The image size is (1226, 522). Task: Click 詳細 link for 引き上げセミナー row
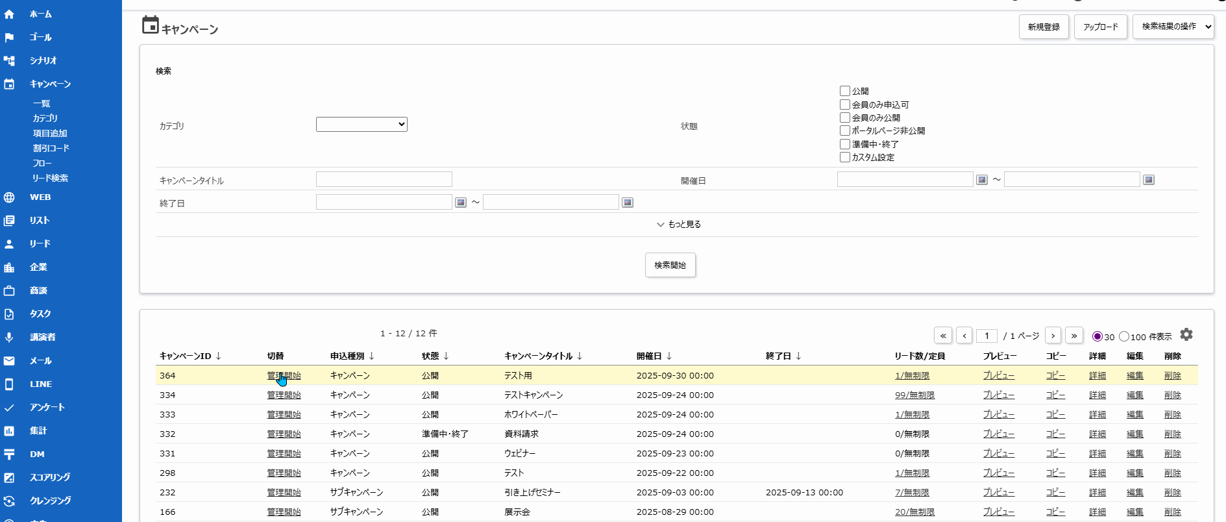pos(1097,492)
